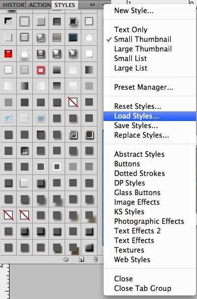Viewport: 197px width, 299px height.
Task: Click the Clear Style icon at panel bottom
Action: pyautogui.click(x=66, y=259)
